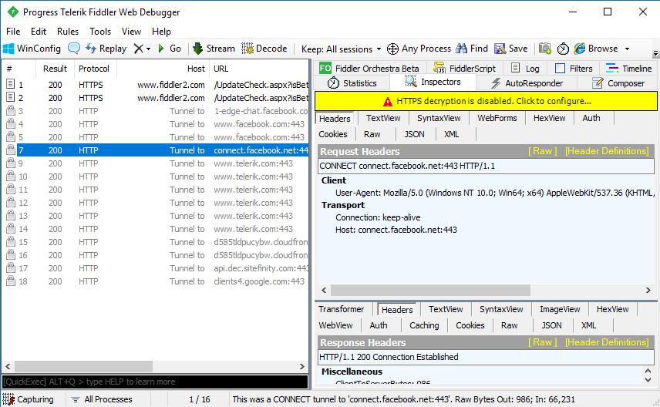Switch to the Statistics tab
Image resolution: width=660 pixels, height=407 pixels.
click(352, 83)
